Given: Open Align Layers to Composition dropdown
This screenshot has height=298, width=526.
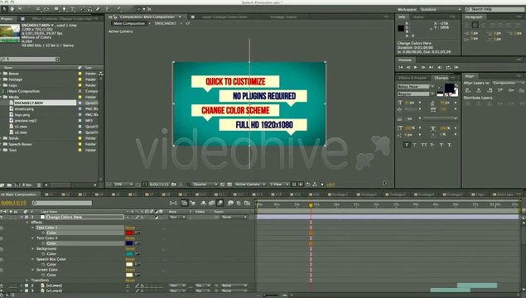Looking at the screenshot, I should [x=508, y=83].
